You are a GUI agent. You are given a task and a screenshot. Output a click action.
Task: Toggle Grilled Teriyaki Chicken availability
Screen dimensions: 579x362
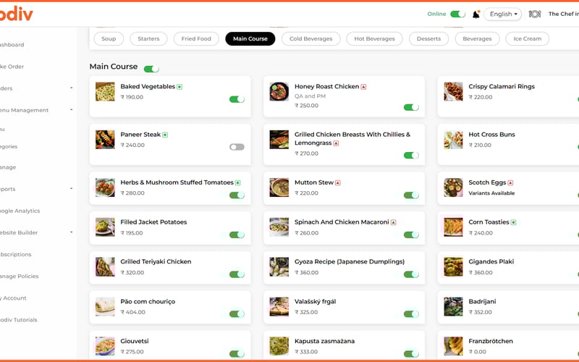click(237, 274)
